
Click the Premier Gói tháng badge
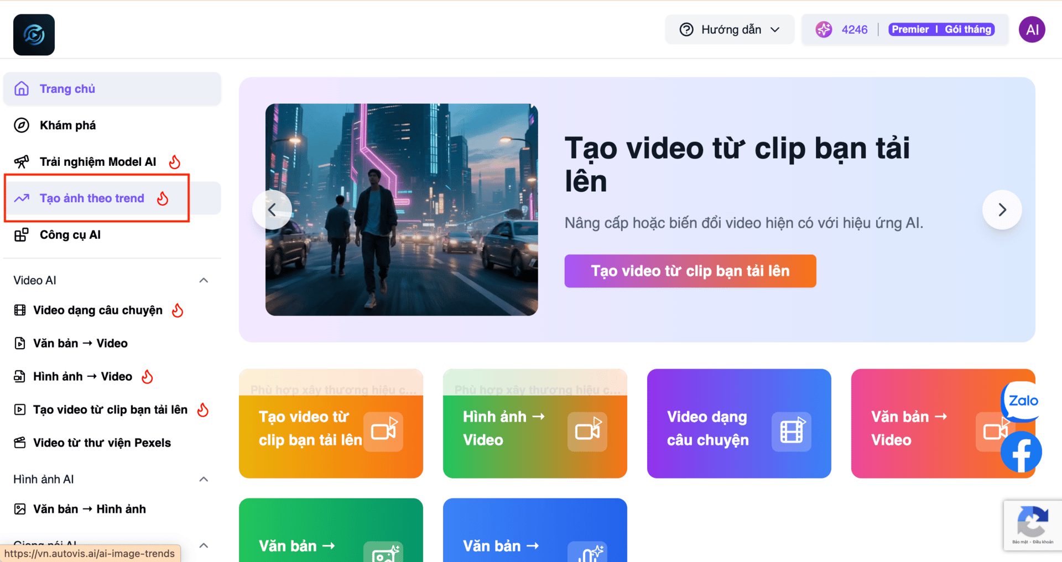(x=941, y=29)
